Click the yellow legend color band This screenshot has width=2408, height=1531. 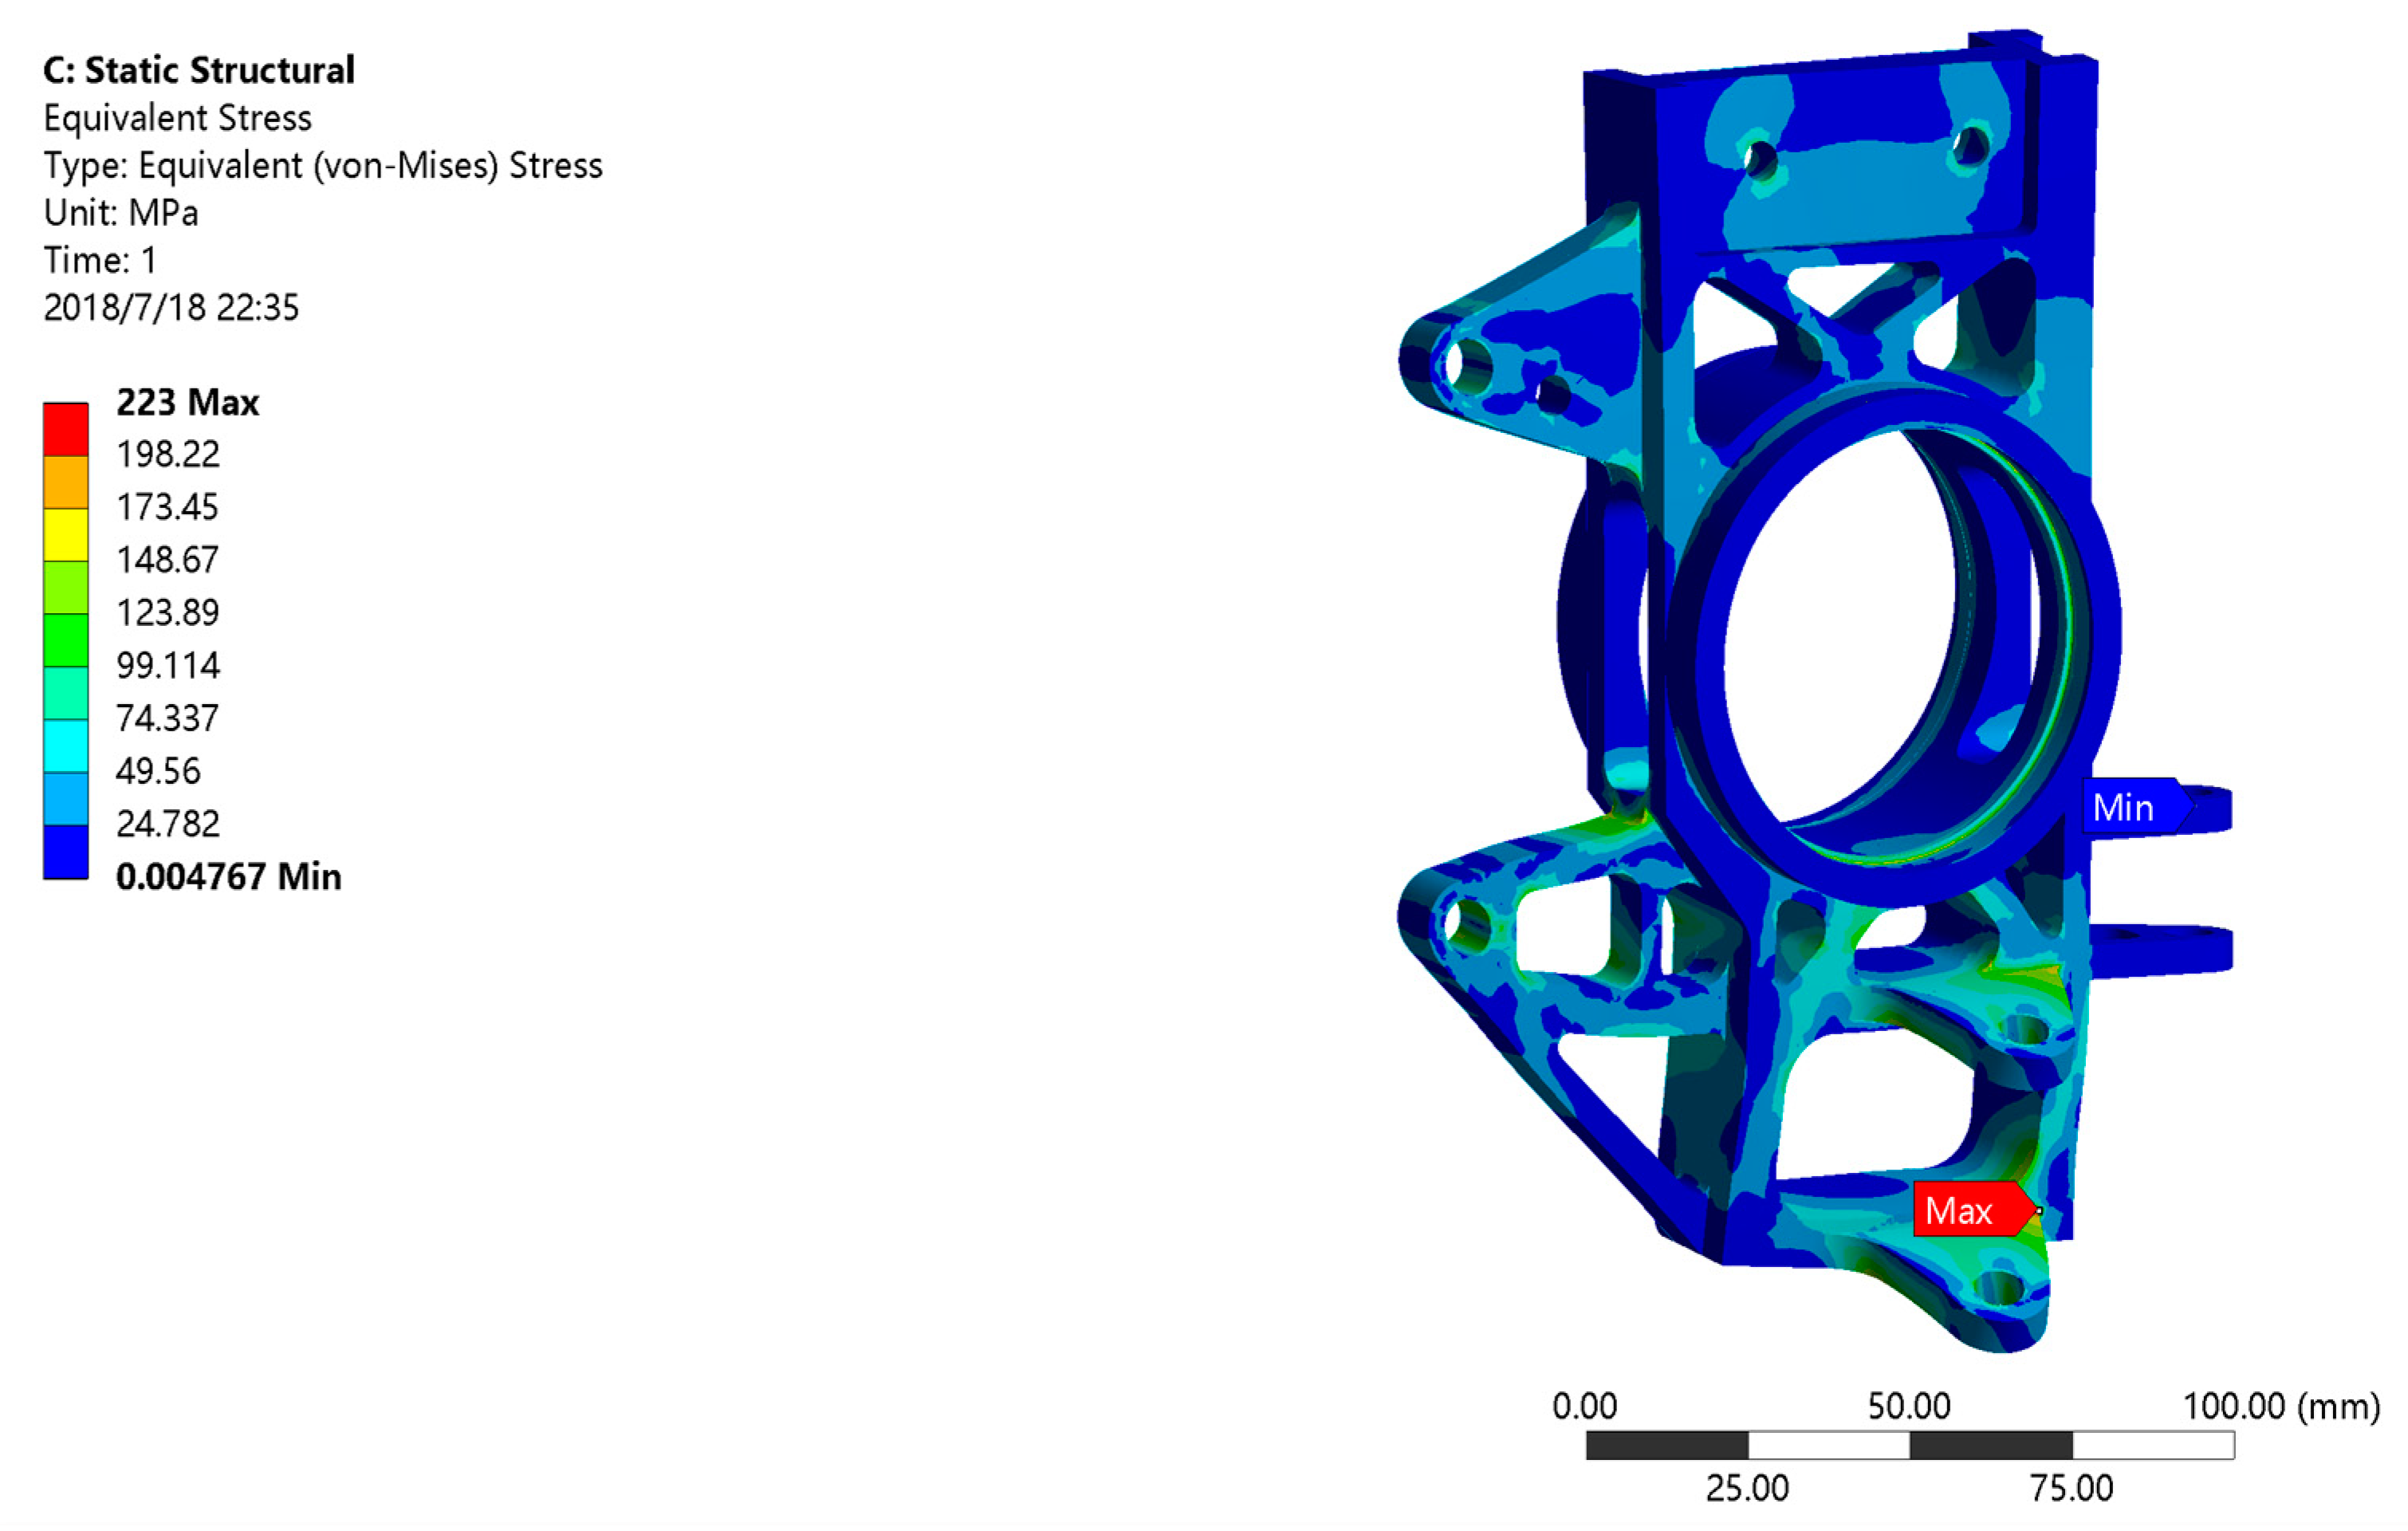pyautogui.click(x=66, y=535)
